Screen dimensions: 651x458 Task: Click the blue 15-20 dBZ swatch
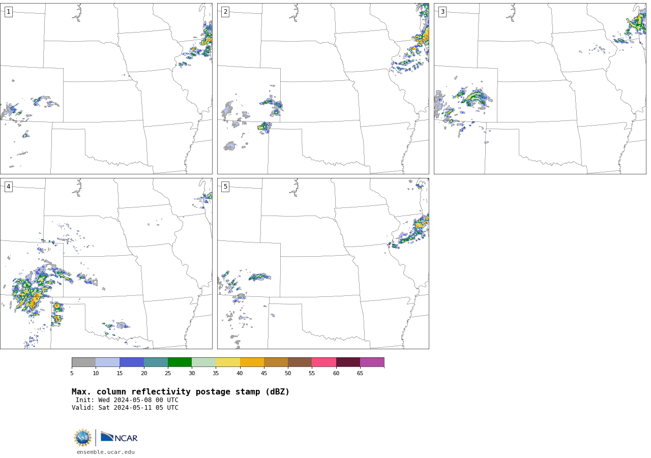click(132, 362)
